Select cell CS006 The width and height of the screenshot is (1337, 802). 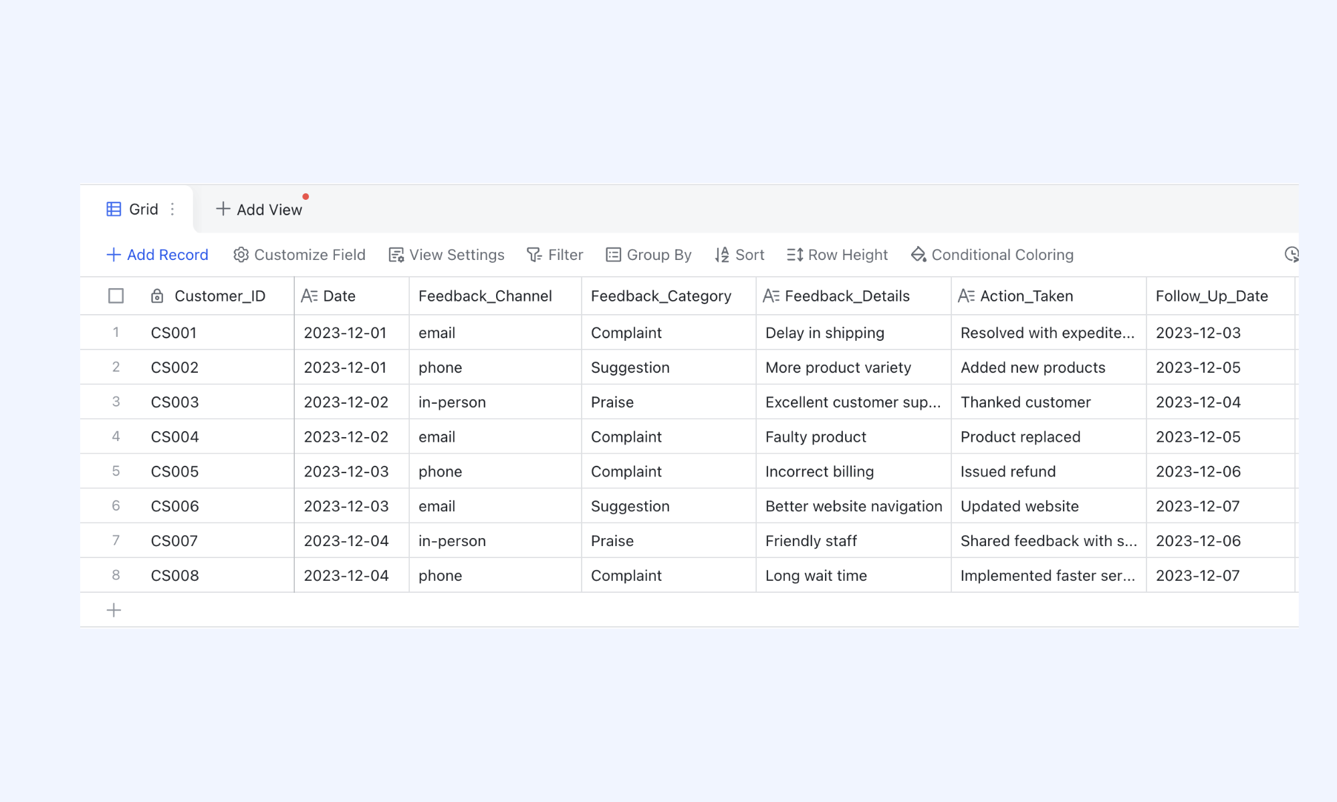tap(218, 506)
